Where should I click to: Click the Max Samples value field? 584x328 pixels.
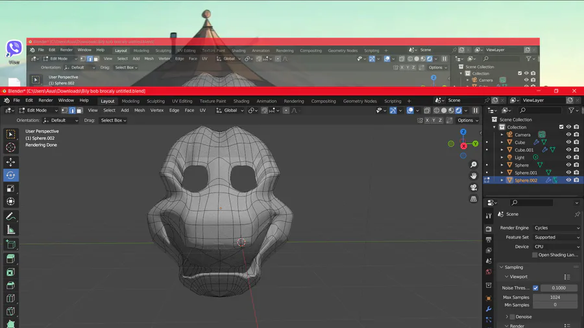click(555, 297)
